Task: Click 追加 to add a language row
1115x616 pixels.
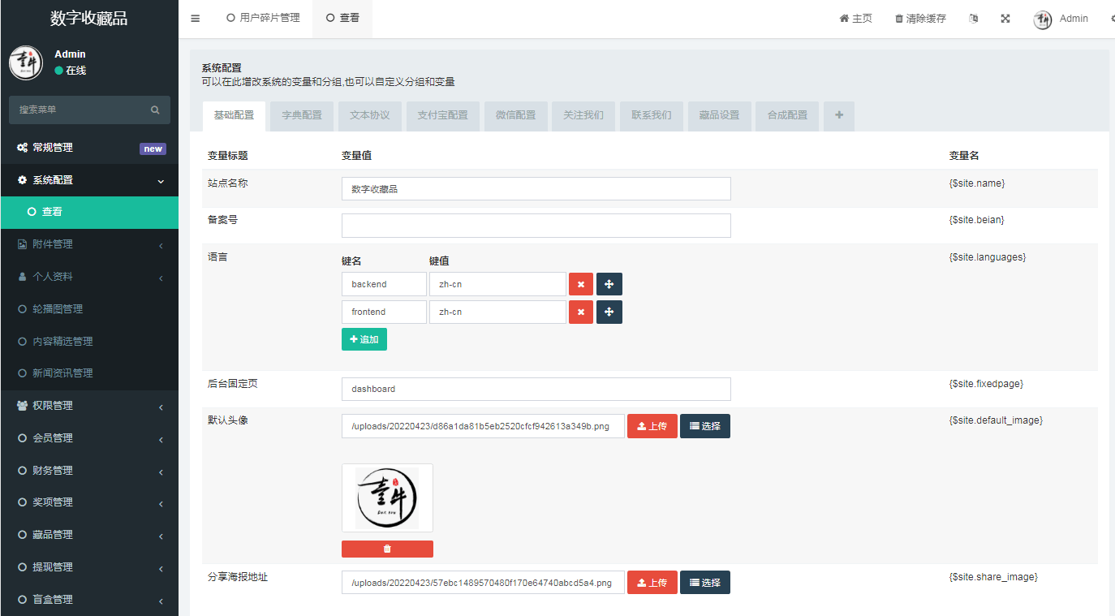Action: (x=364, y=339)
